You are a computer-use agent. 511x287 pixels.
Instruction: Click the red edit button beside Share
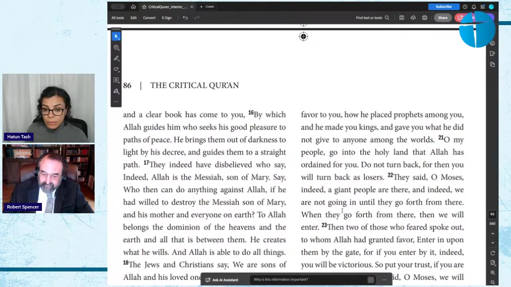point(460,18)
